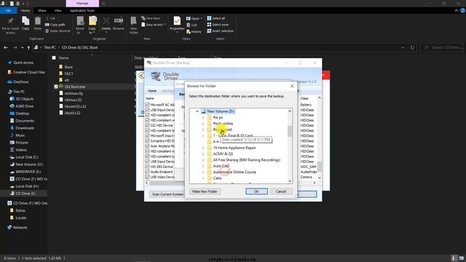
Task: Toggle Name header select-all checkbox in Explorer
Action: [54, 58]
